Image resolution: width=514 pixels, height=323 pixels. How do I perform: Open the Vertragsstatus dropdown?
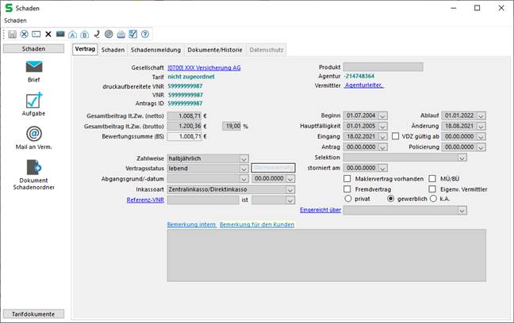(x=243, y=169)
